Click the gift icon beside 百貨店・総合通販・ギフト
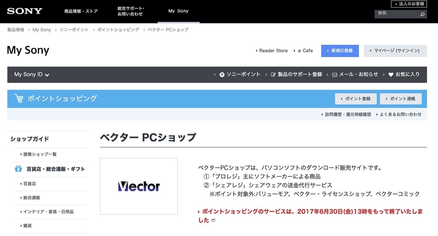The width and height of the screenshot is (438, 236). pos(18,169)
